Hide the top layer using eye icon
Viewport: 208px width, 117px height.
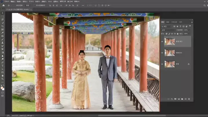(162, 41)
